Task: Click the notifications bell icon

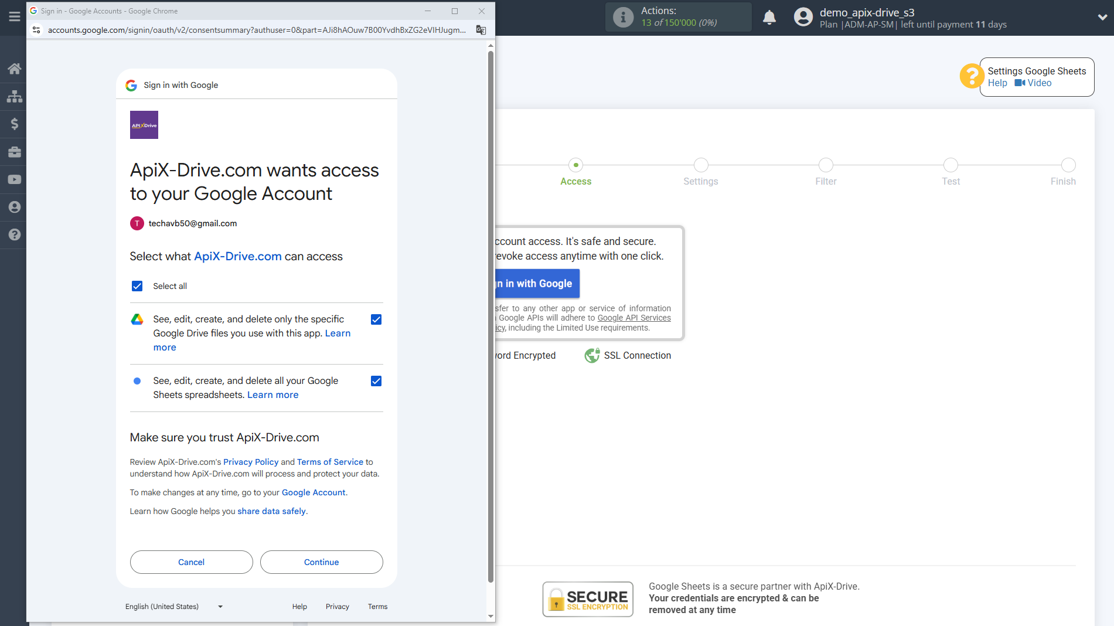Action: pyautogui.click(x=769, y=17)
